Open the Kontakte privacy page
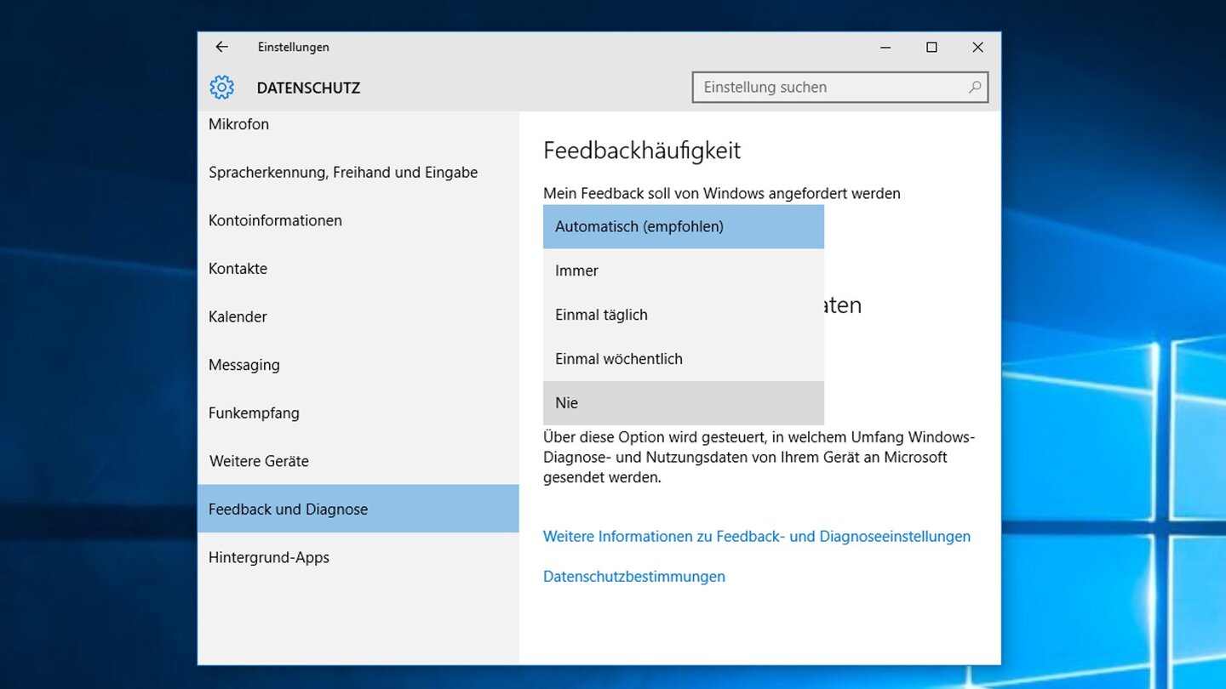This screenshot has width=1226, height=689. point(358,268)
